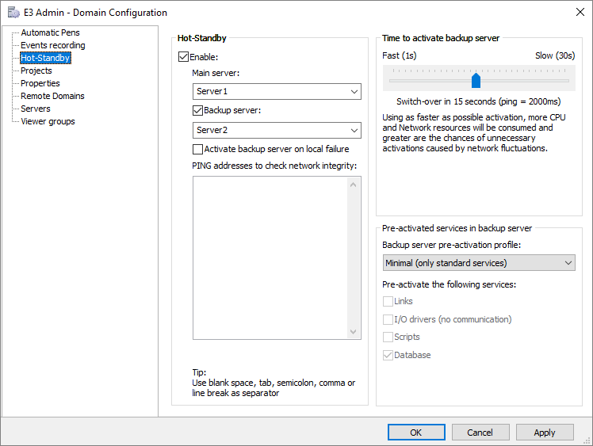
Task: Select Servers in the navigation tree
Action: pyautogui.click(x=35, y=109)
